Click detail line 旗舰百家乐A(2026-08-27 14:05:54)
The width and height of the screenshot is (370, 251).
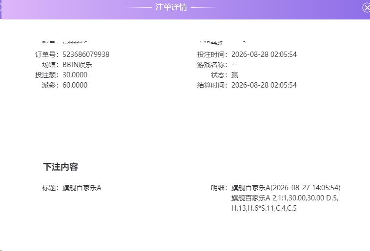point(286,188)
